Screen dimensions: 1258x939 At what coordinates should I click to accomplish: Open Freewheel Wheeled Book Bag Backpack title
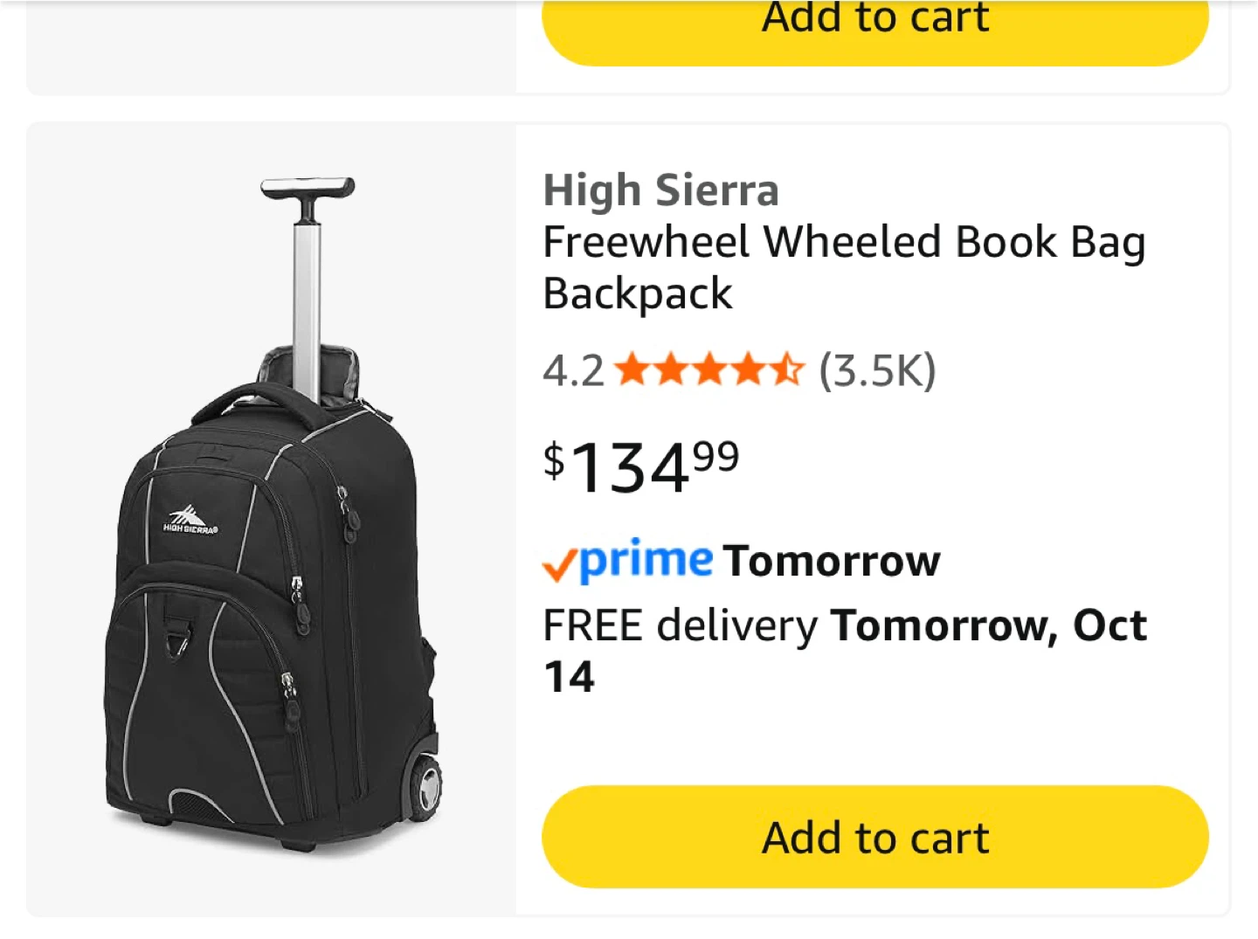pyautogui.click(x=844, y=267)
